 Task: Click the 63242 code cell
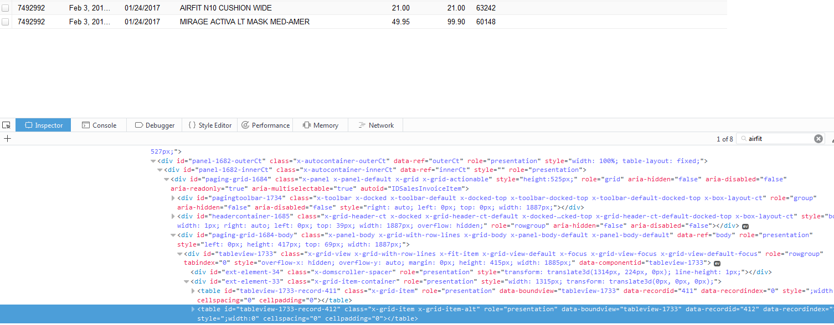tap(486, 8)
